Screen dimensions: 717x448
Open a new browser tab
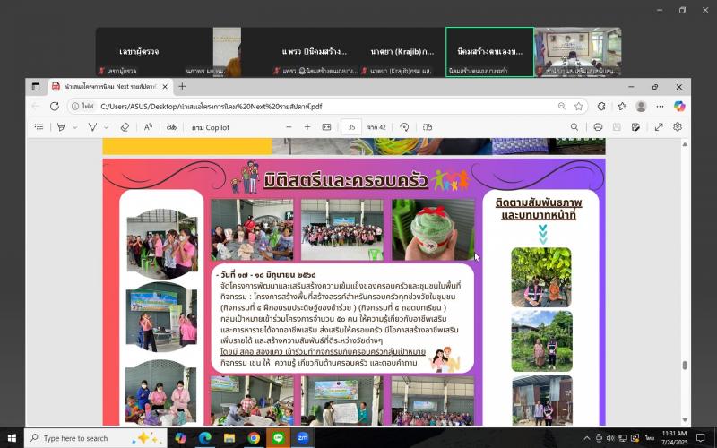tap(182, 86)
